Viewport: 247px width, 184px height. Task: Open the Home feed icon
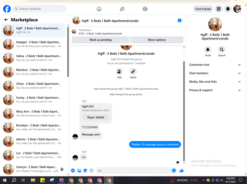(x=99, y=9)
